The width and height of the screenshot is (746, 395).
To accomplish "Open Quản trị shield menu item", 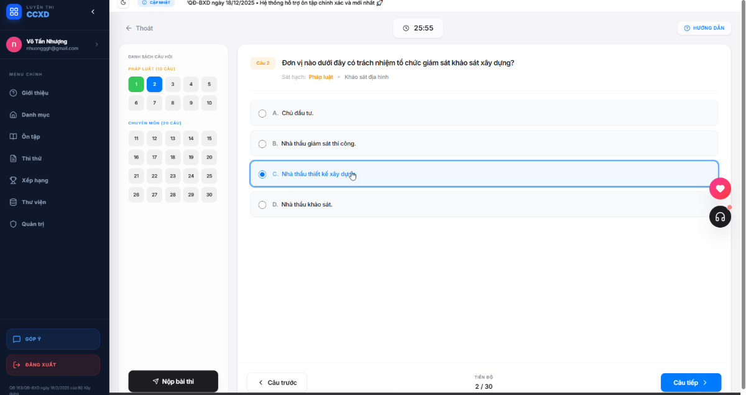I will click(x=32, y=224).
